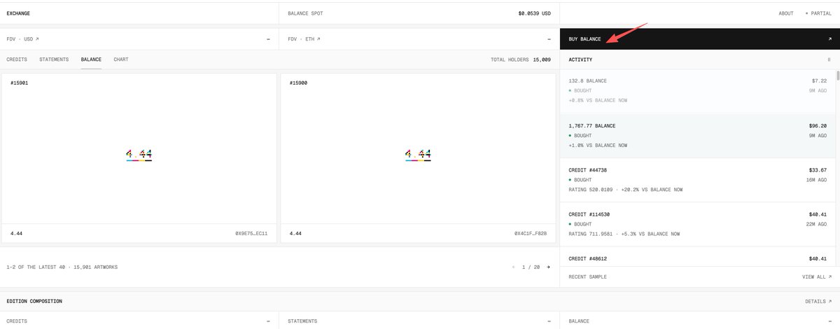The width and height of the screenshot is (840, 329).
Task: Open 1,767.77 Balance activity entry
Action: click(698, 136)
